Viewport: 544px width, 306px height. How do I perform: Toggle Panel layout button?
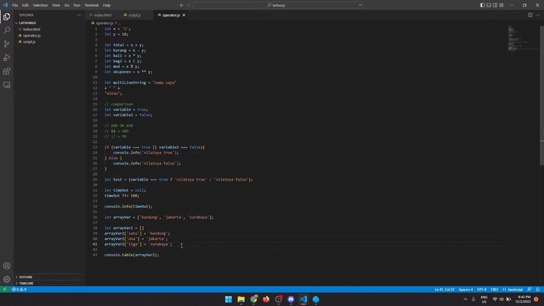pyautogui.click(x=489, y=5)
